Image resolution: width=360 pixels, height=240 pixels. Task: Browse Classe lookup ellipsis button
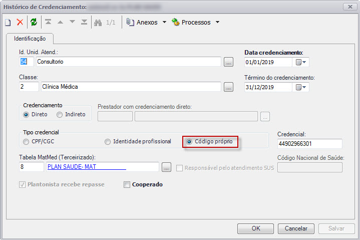(x=228, y=87)
